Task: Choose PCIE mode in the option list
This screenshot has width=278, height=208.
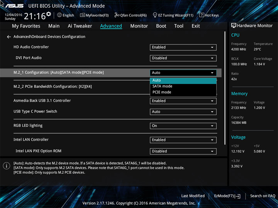Action: [183, 92]
